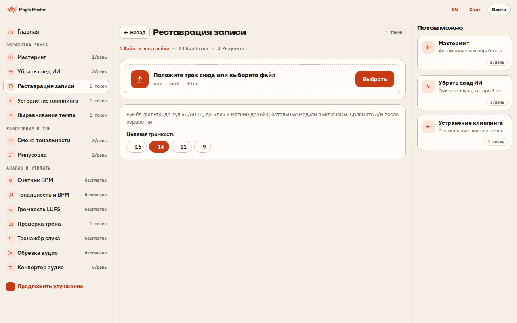Click the 2/день label beside Минусовка
The height and width of the screenshot is (323, 517).
click(x=99, y=155)
